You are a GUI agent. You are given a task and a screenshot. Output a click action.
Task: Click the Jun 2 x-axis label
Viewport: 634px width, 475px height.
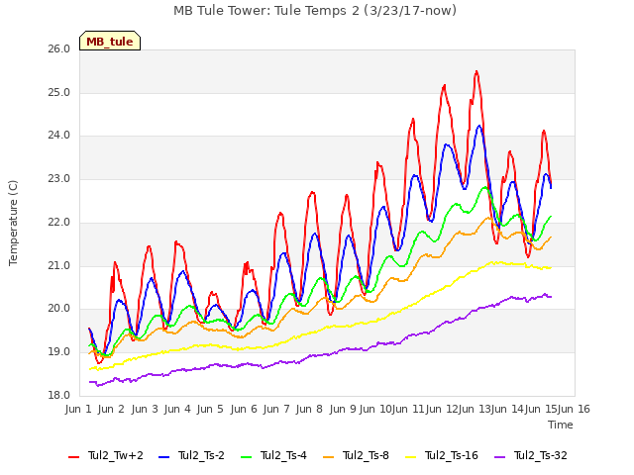point(111,409)
